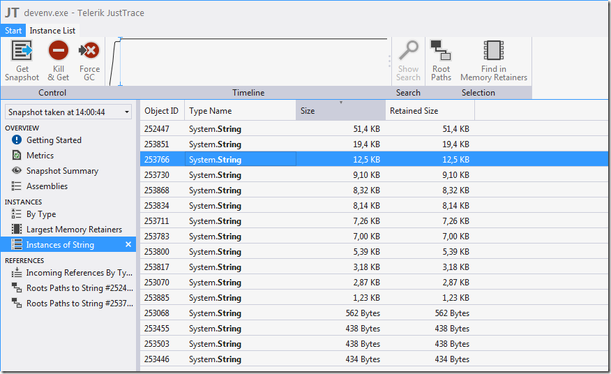The height and width of the screenshot is (374, 611).
Task: Click Incoming References By Type icon
Action: click(x=17, y=273)
